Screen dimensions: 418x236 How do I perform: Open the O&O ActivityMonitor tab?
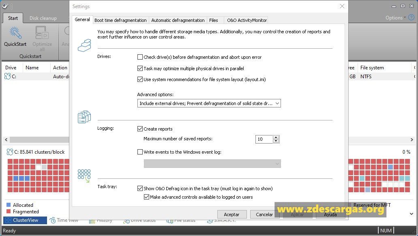(x=247, y=20)
